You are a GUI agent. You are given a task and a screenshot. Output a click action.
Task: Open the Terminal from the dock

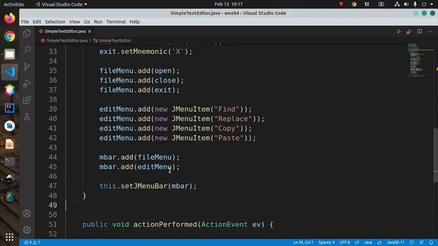[x=10, y=161]
